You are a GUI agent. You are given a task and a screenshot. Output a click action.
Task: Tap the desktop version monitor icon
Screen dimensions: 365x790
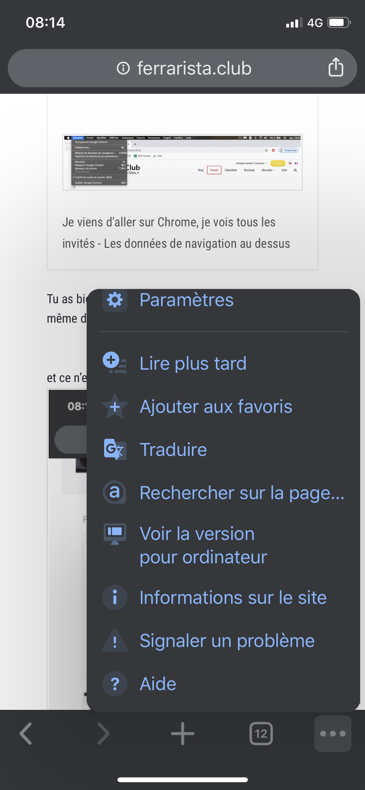pyautogui.click(x=115, y=534)
